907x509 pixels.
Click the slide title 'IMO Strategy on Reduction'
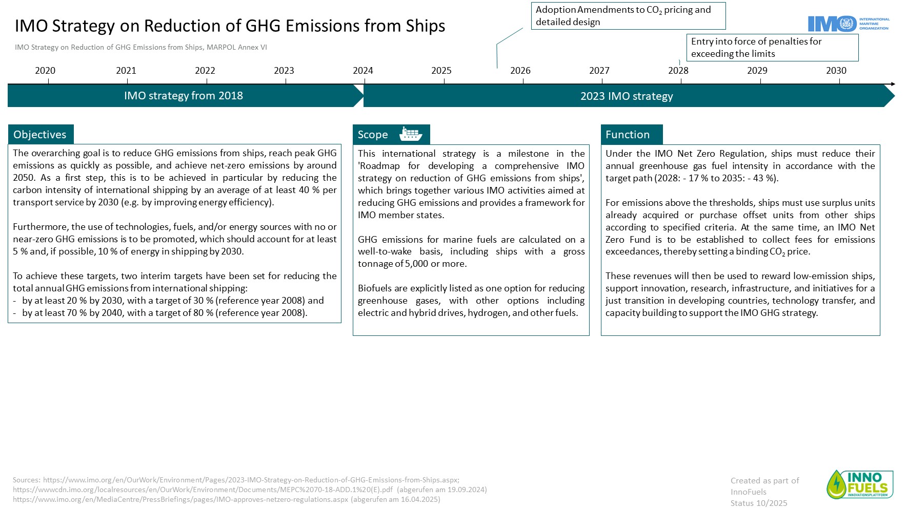click(230, 26)
